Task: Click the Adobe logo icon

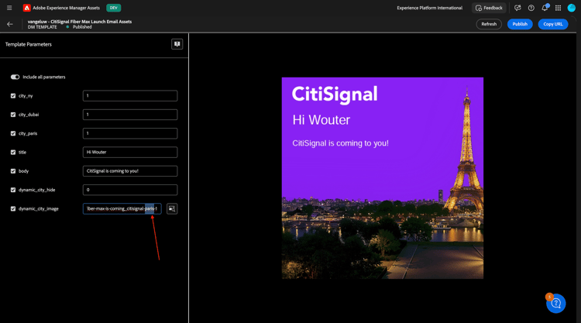Action: [x=26, y=8]
